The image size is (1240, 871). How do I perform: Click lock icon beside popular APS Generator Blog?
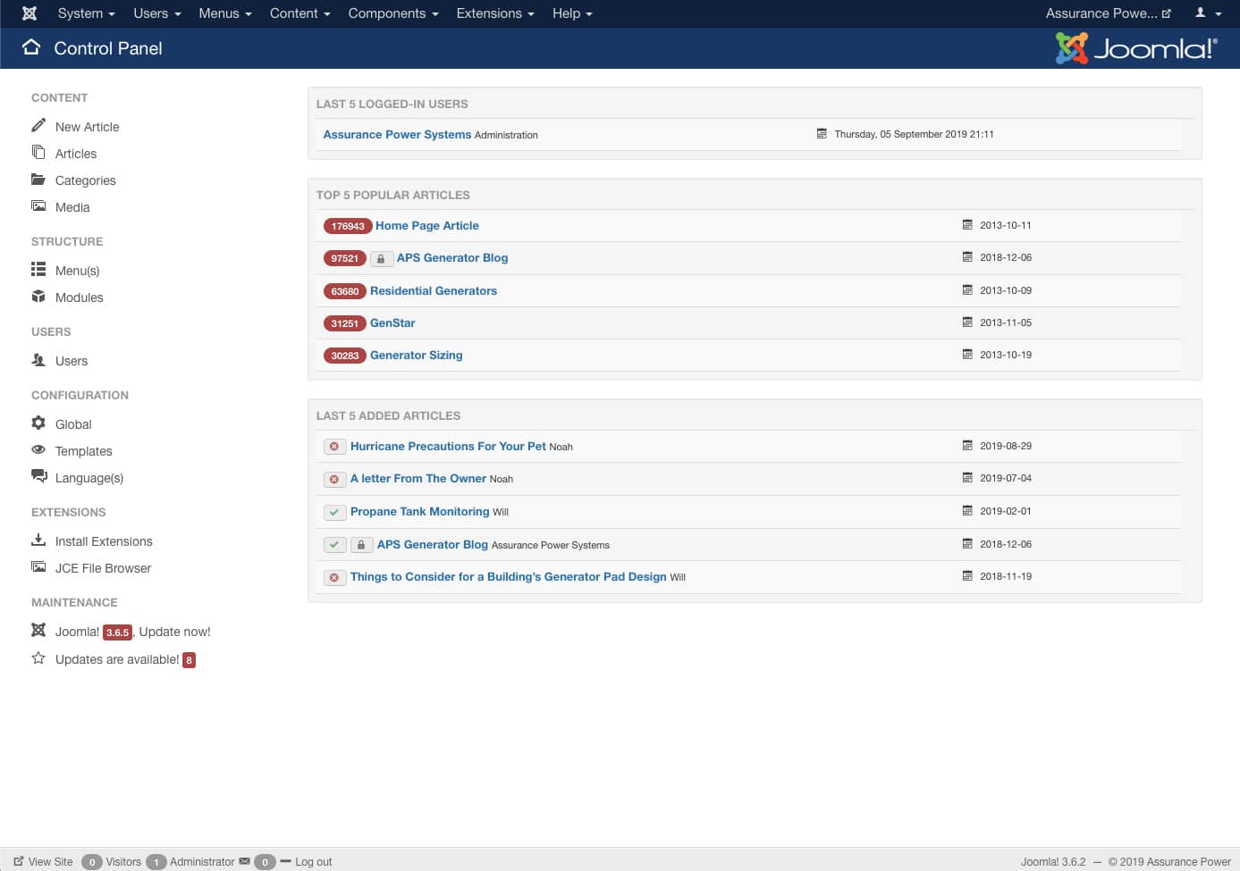coord(381,258)
